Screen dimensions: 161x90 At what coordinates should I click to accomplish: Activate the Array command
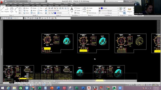click(40, 13)
